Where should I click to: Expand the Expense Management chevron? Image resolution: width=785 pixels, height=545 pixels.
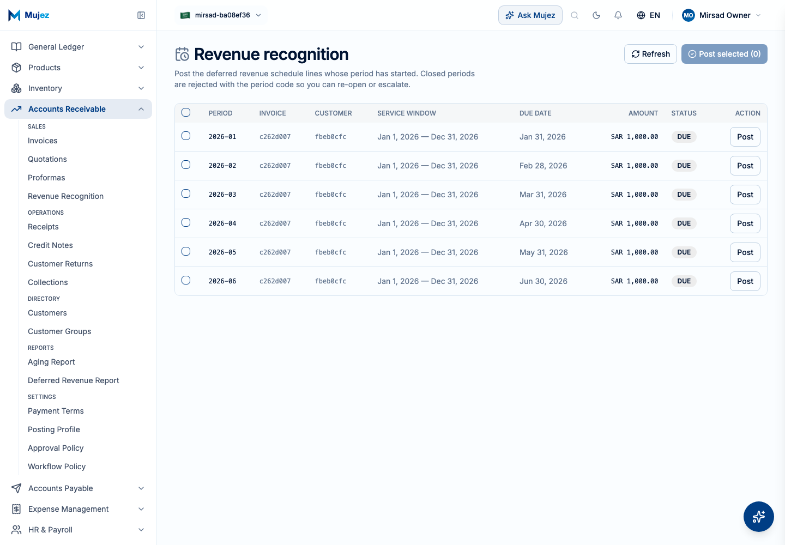click(141, 509)
